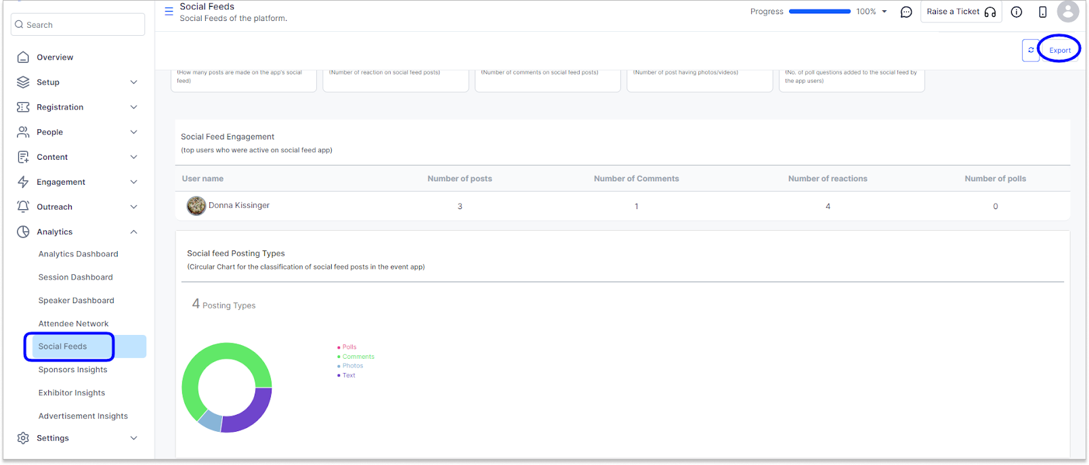Select Attendee Network

(x=73, y=324)
